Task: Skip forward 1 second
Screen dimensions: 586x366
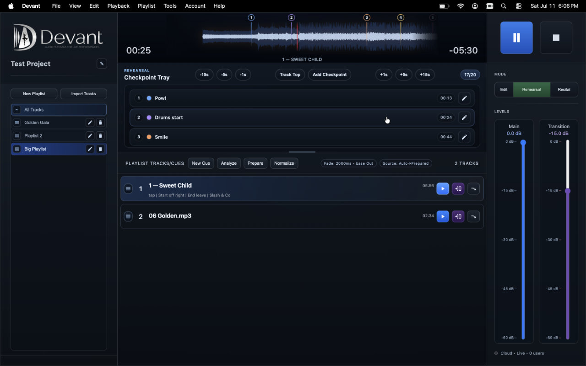Action: (384, 75)
